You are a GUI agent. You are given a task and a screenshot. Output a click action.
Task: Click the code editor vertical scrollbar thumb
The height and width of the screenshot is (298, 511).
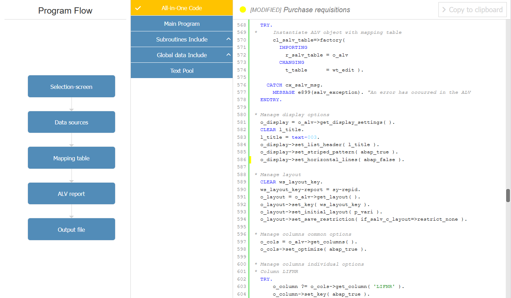click(508, 196)
